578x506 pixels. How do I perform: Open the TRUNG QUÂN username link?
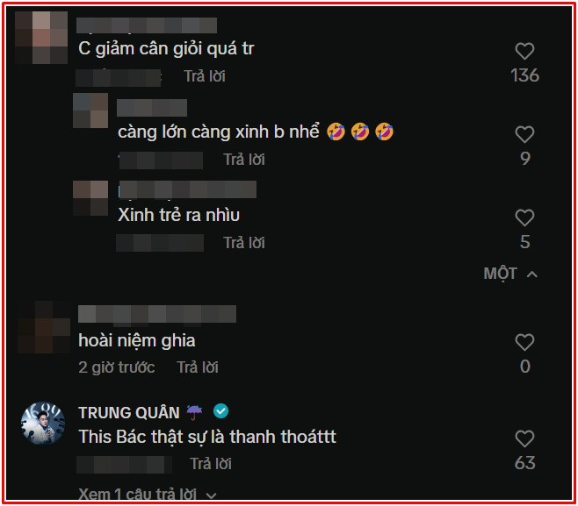tap(128, 412)
